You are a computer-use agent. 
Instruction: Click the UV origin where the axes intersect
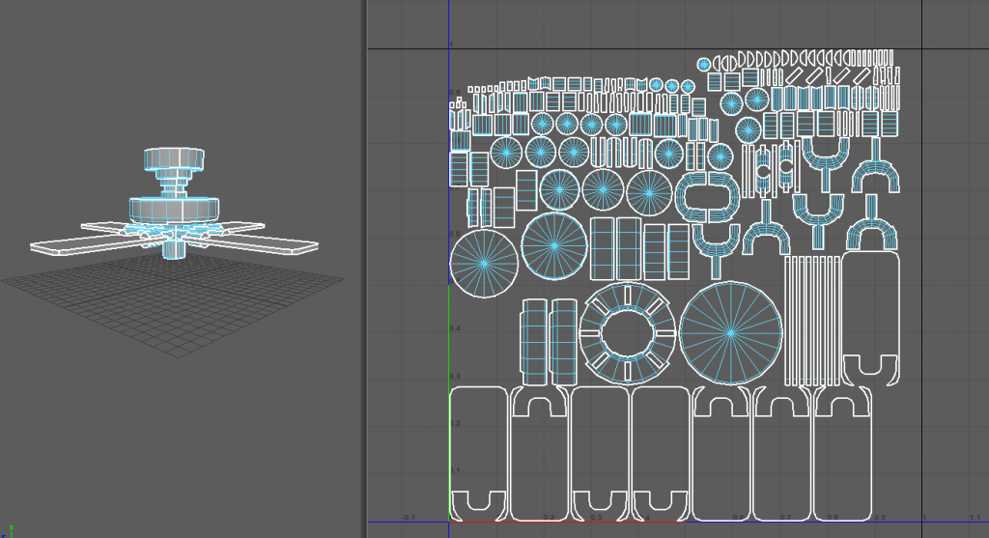coord(449,522)
